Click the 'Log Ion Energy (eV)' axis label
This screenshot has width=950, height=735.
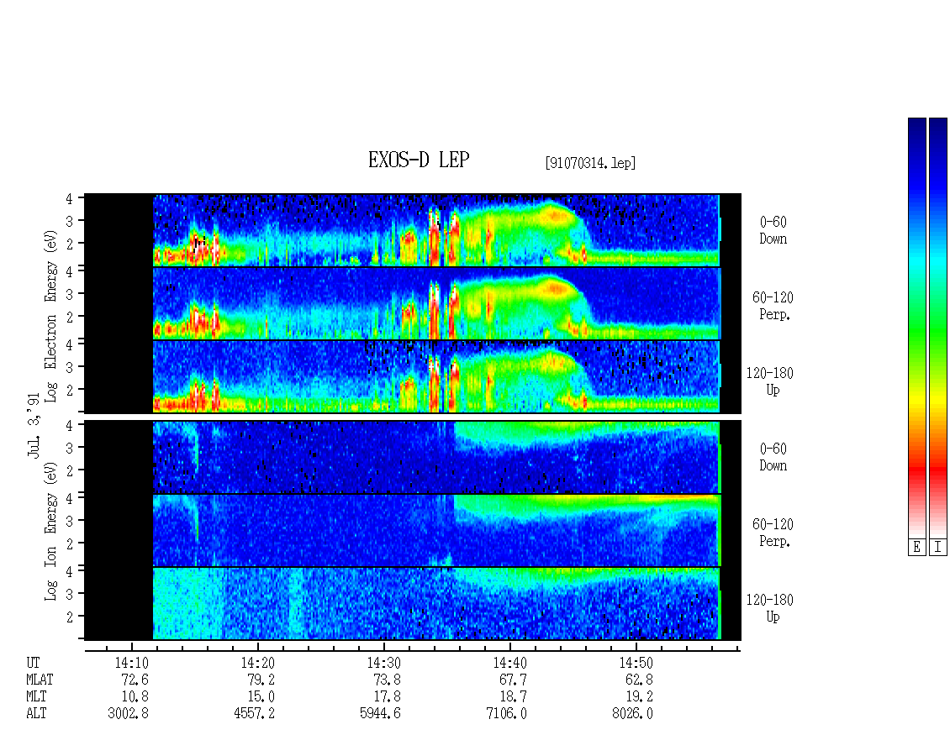pos(51,531)
